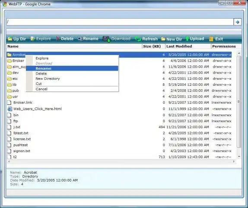The height and width of the screenshot is (208, 248).
Task: Choose Cancel from the context menu
Action: coord(72,89)
